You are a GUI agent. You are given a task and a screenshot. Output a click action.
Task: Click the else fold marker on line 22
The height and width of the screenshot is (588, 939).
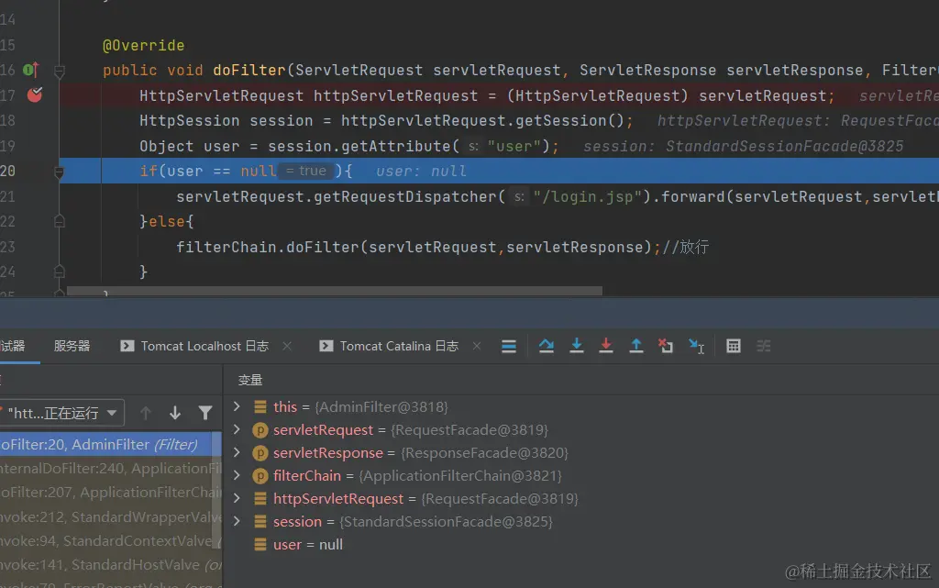click(59, 222)
